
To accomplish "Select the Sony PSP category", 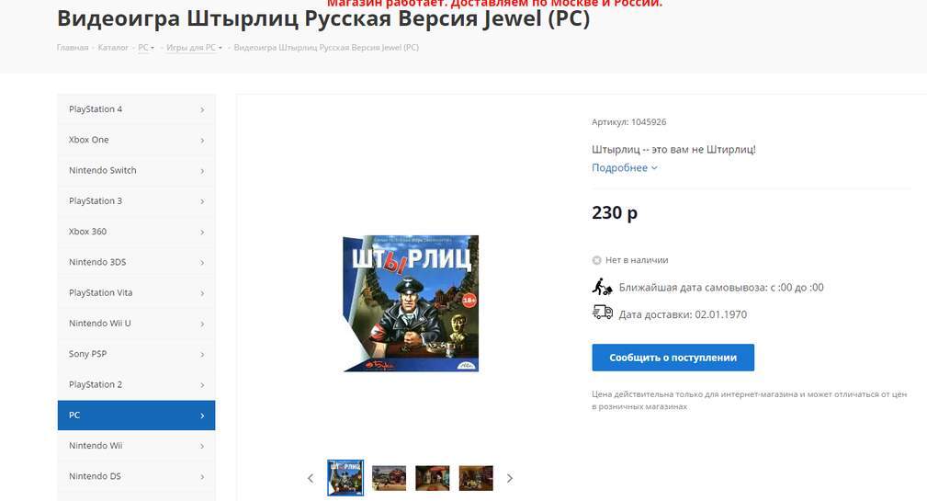I will [137, 354].
